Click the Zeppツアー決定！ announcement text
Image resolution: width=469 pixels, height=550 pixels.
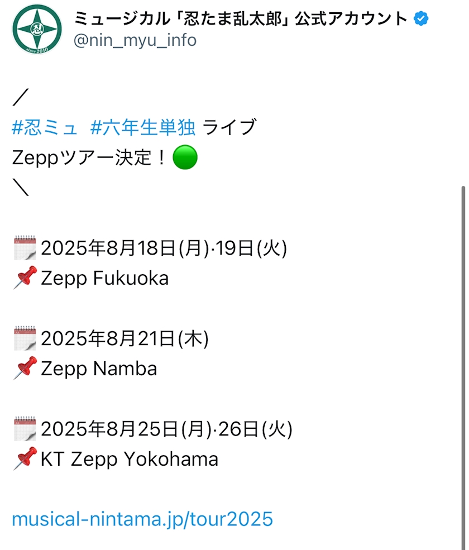(89, 159)
